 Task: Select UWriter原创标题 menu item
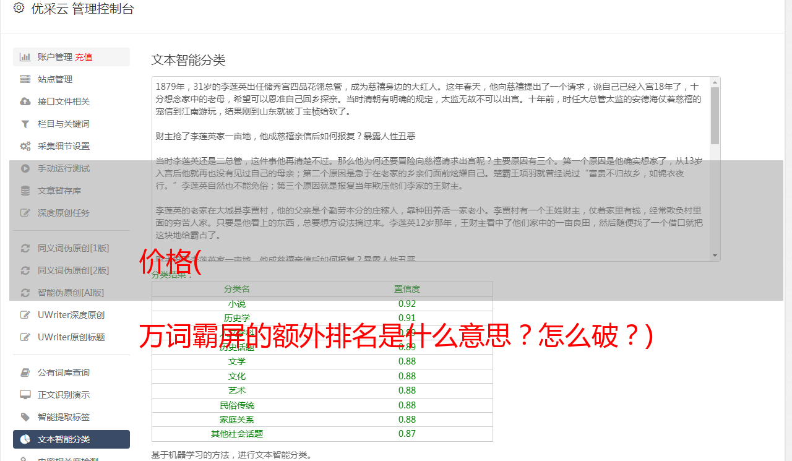tap(71, 337)
